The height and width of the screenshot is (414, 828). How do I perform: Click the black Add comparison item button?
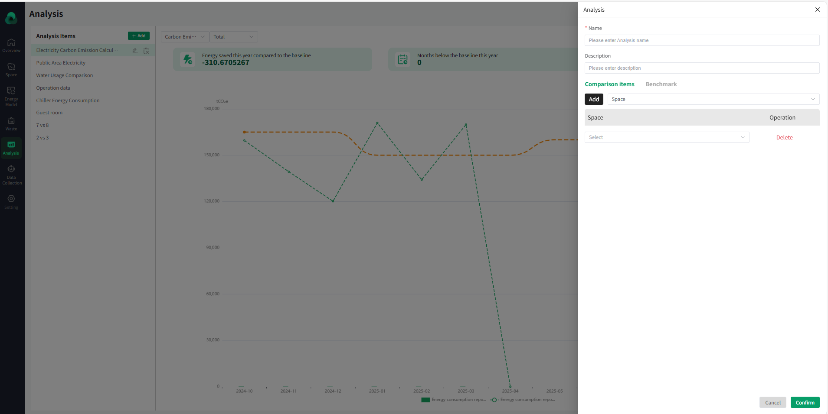coord(594,99)
